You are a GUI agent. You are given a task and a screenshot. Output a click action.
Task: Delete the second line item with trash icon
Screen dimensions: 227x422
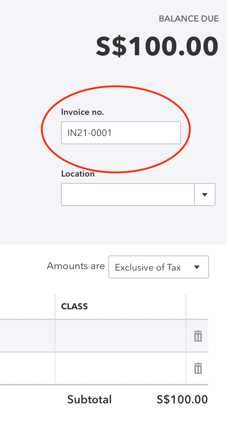click(x=198, y=368)
